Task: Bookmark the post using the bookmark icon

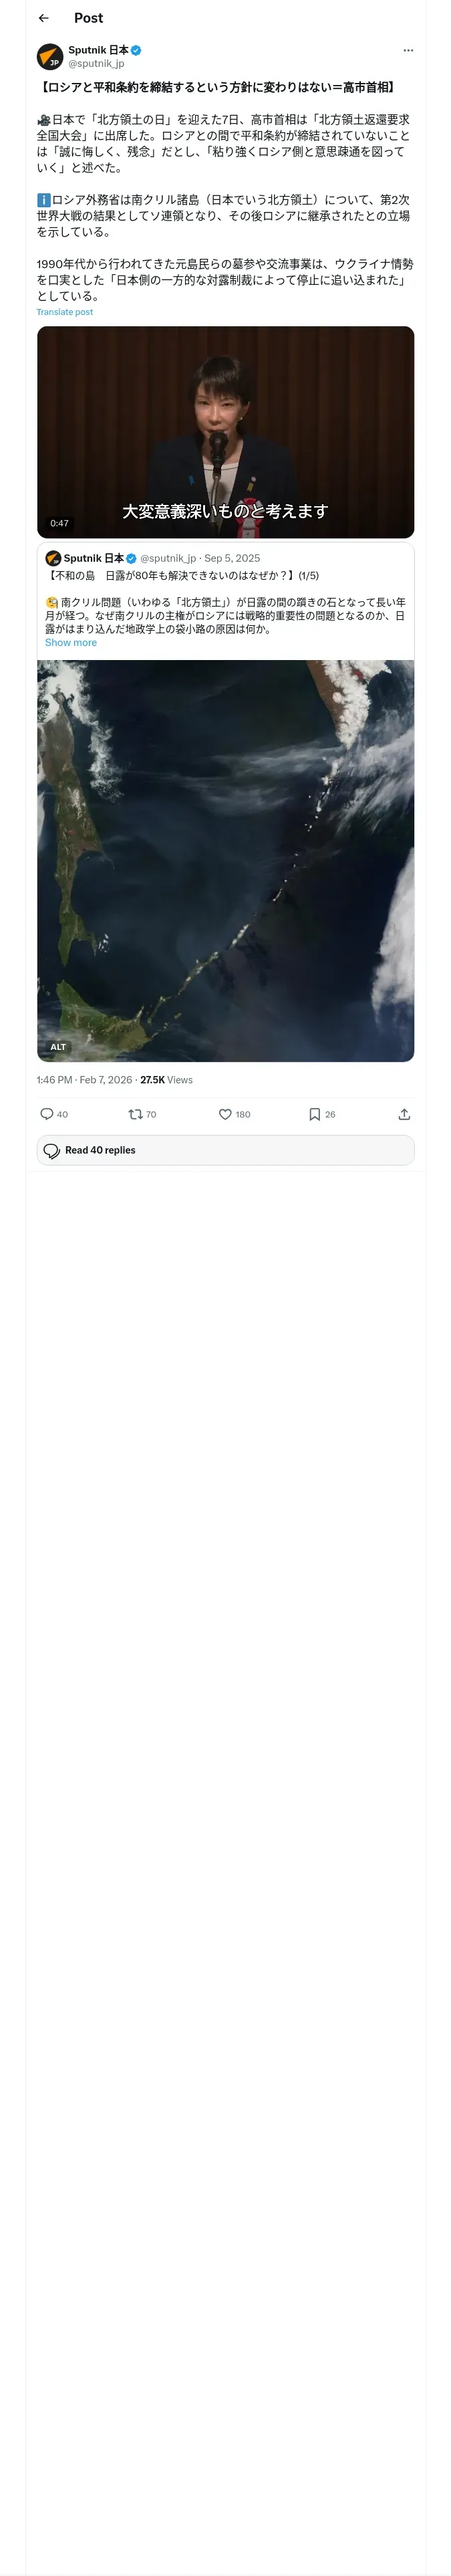Action: pyautogui.click(x=314, y=1114)
